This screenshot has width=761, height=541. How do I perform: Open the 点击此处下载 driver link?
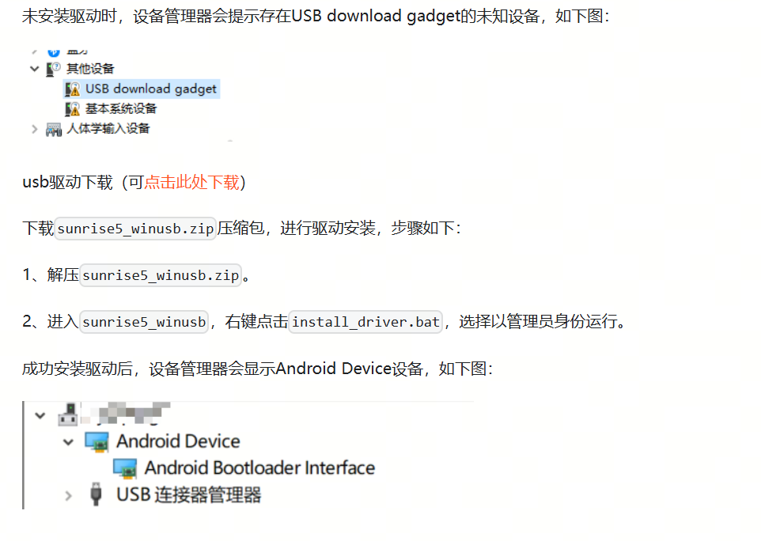coord(191,183)
